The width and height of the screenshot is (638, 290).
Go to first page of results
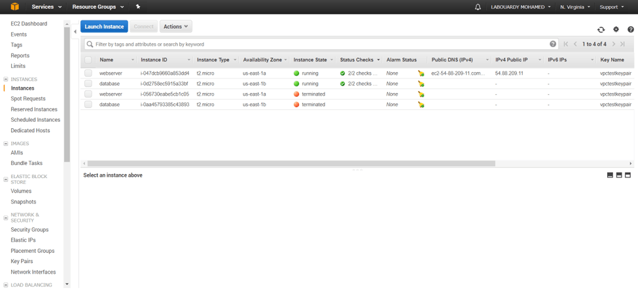click(565, 44)
